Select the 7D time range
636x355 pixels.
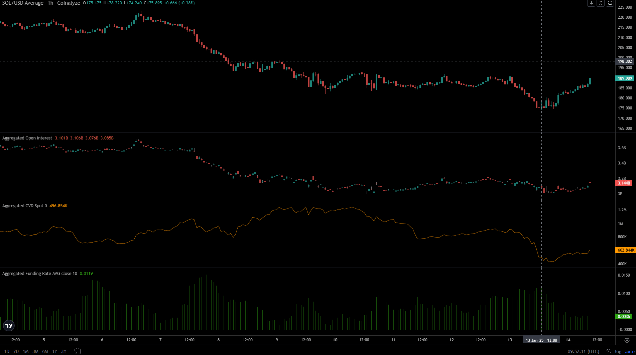(x=16, y=351)
